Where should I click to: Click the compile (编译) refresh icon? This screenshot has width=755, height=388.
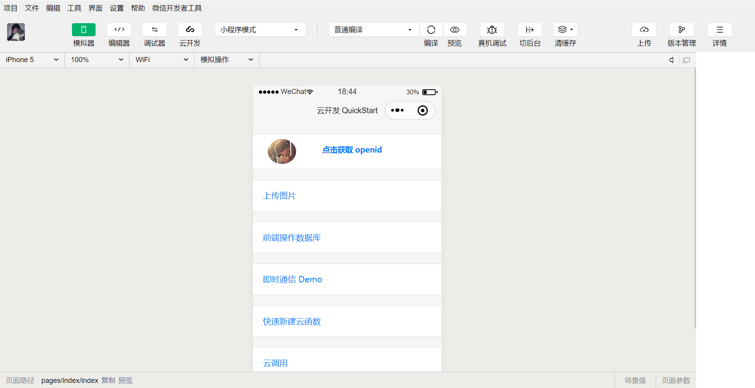click(x=431, y=29)
